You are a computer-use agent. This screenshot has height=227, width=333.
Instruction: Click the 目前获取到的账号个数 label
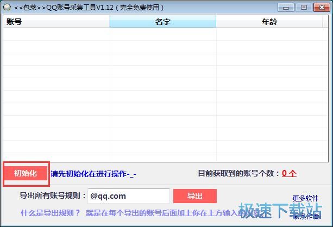[238, 173]
